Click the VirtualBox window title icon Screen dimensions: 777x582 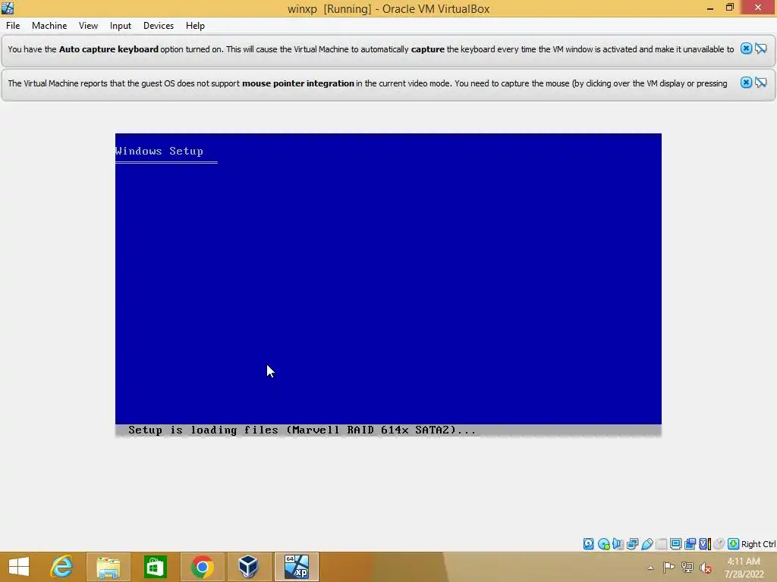[x=8, y=8]
